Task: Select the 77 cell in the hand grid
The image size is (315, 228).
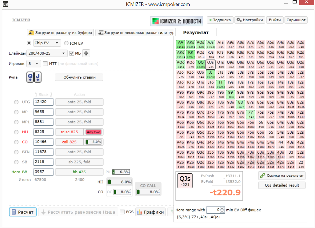Action: (x=250, y=114)
